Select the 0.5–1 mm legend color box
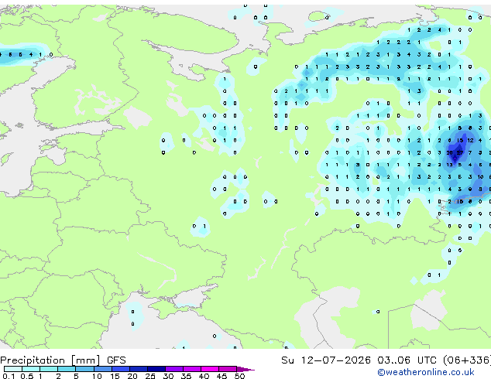The image size is (491, 379). click(31, 369)
